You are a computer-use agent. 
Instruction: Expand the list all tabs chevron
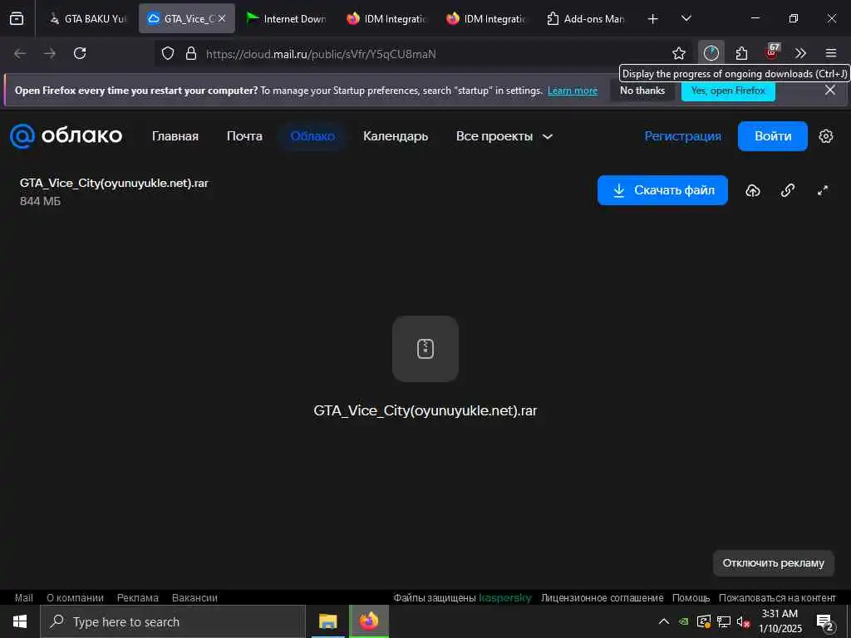point(686,18)
